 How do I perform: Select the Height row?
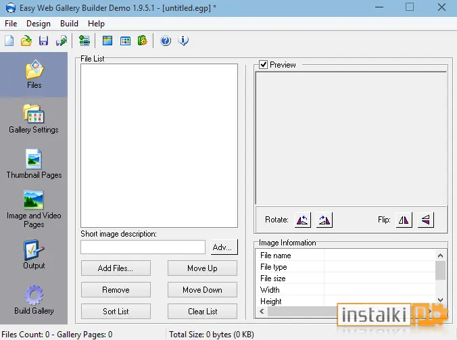coord(345,301)
